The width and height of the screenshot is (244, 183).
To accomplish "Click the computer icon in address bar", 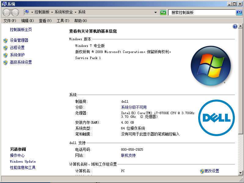I will pyautogui.click(x=27, y=12).
